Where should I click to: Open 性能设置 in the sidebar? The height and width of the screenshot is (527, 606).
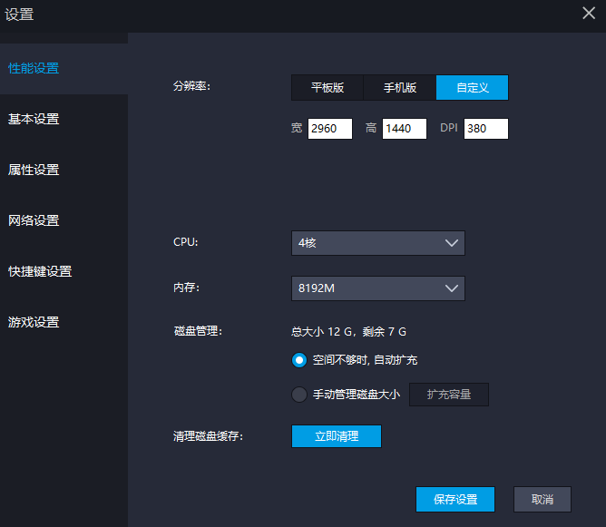[34, 69]
